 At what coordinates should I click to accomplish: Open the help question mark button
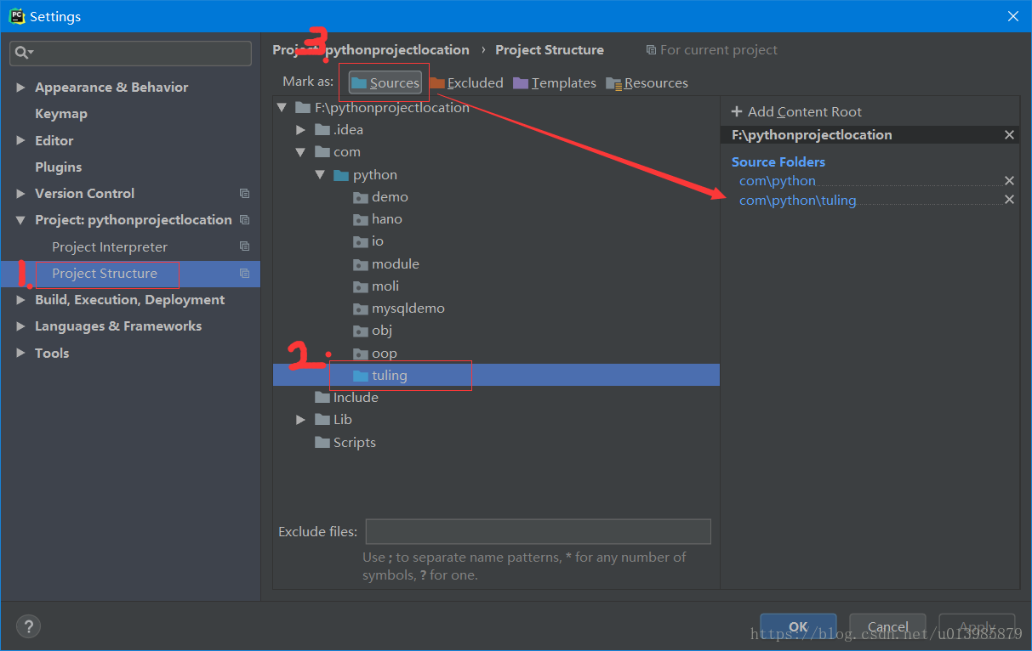point(28,627)
